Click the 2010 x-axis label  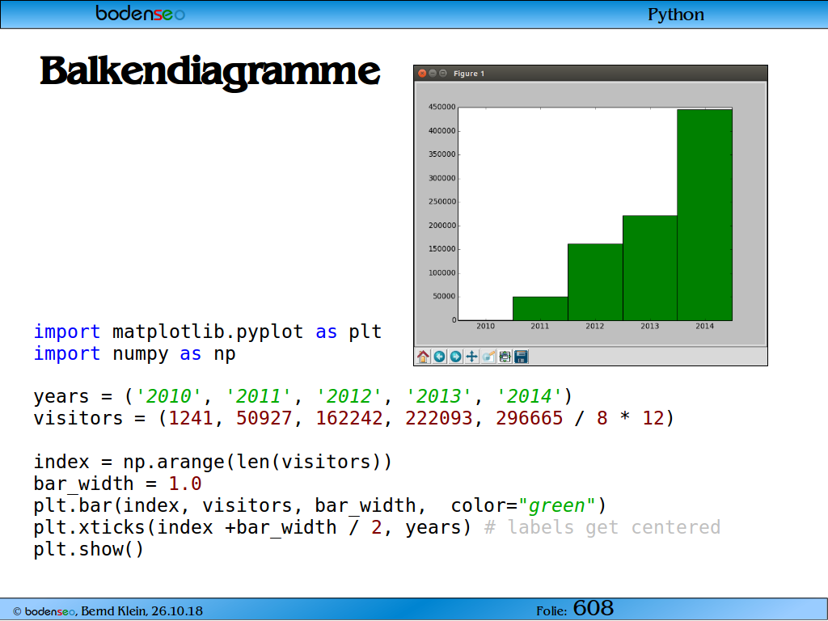(x=485, y=326)
